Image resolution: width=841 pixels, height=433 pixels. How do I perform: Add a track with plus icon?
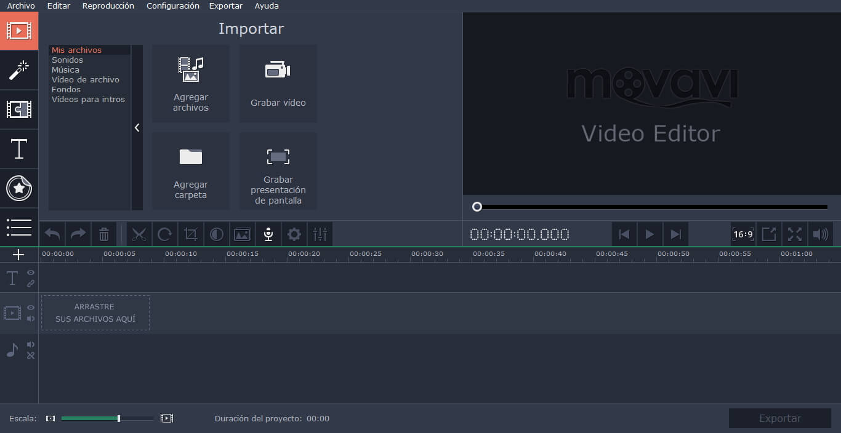tap(18, 255)
